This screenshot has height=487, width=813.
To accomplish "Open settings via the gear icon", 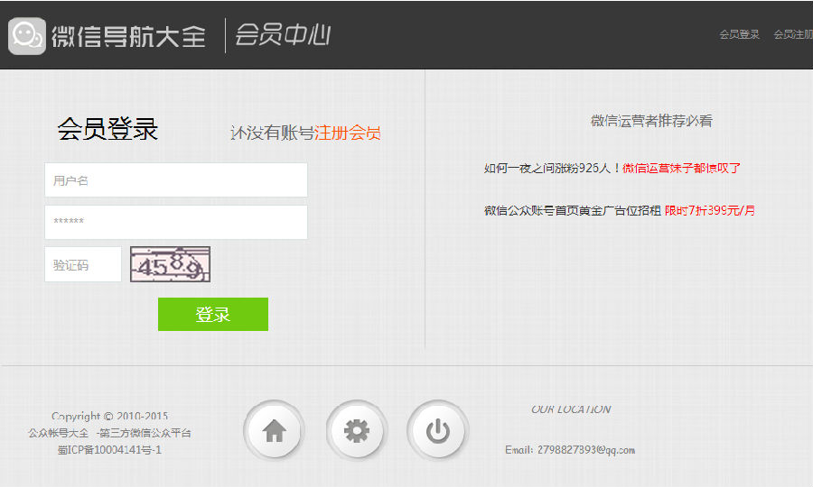I will [357, 431].
